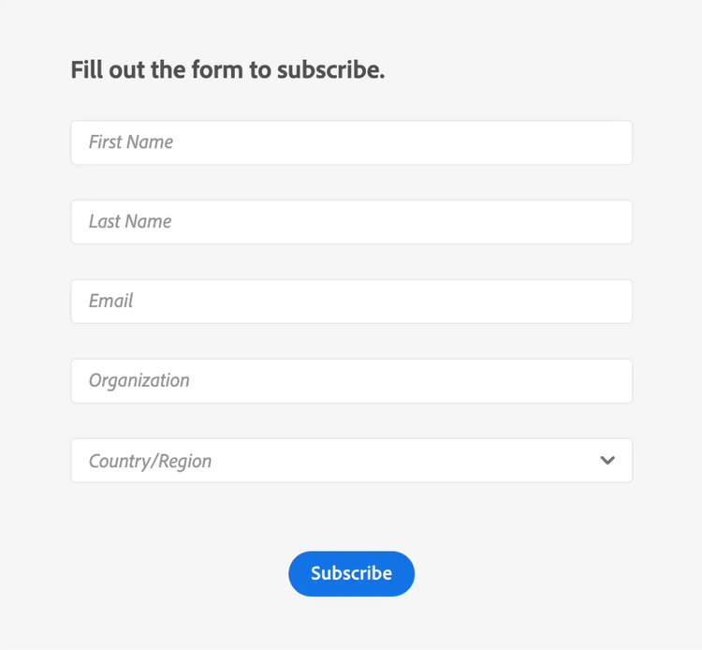The image size is (702, 650).
Task: Click the "Email" placeholder text
Action: click(110, 302)
